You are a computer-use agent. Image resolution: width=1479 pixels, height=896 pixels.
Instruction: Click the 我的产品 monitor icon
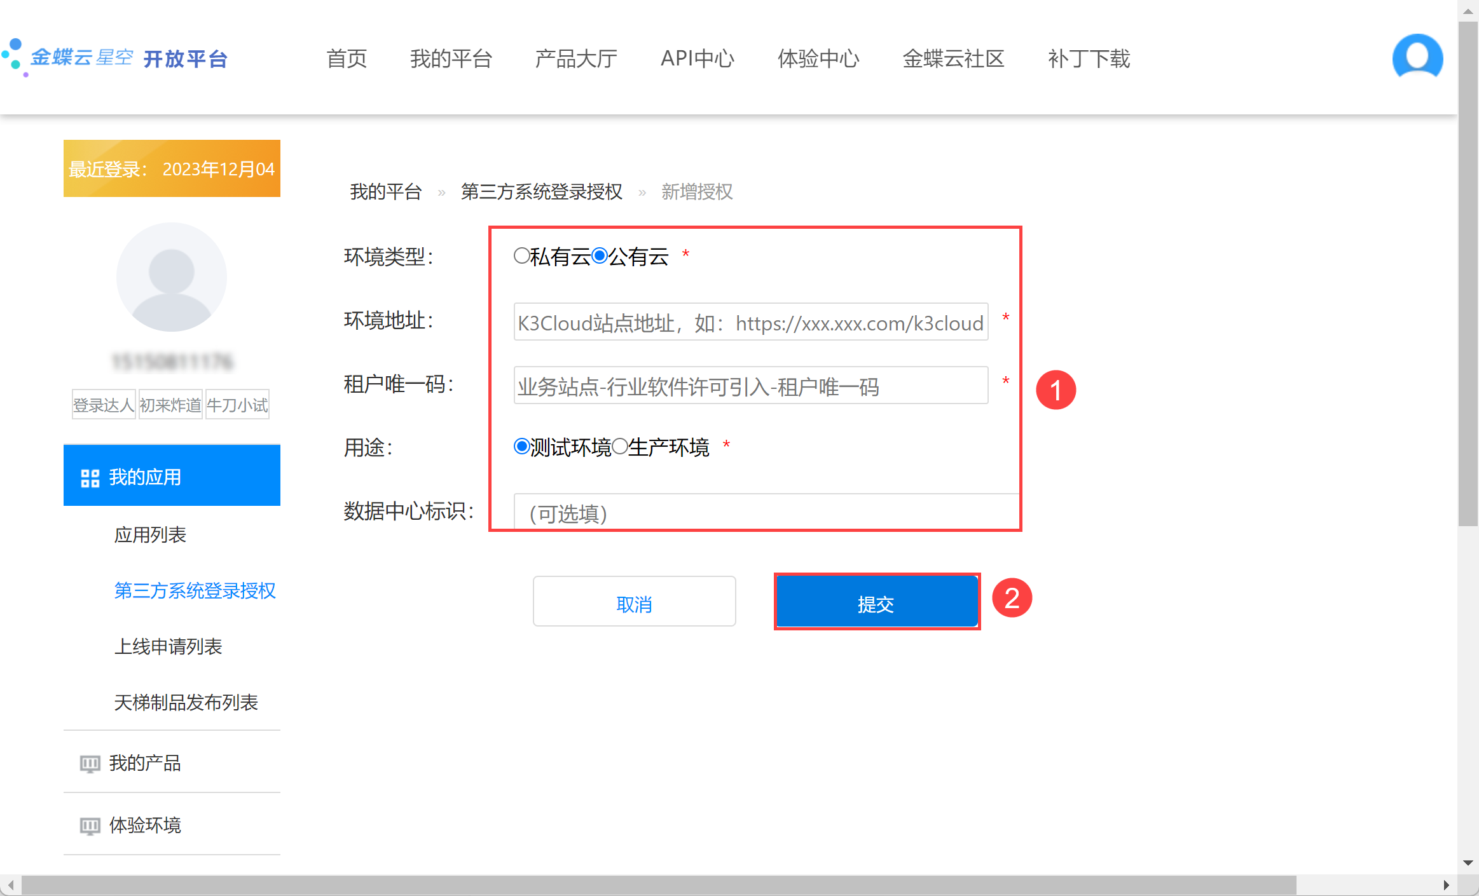90,763
